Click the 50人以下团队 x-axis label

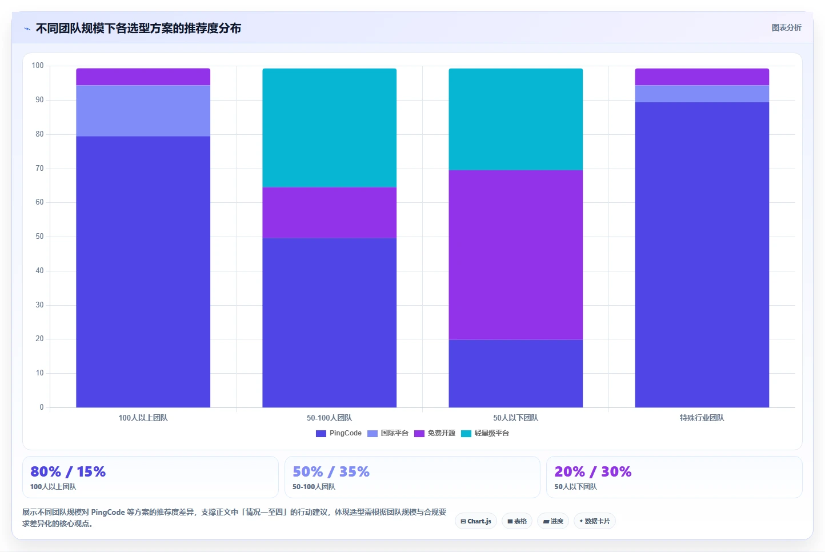pyautogui.click(x=515, y=418)
